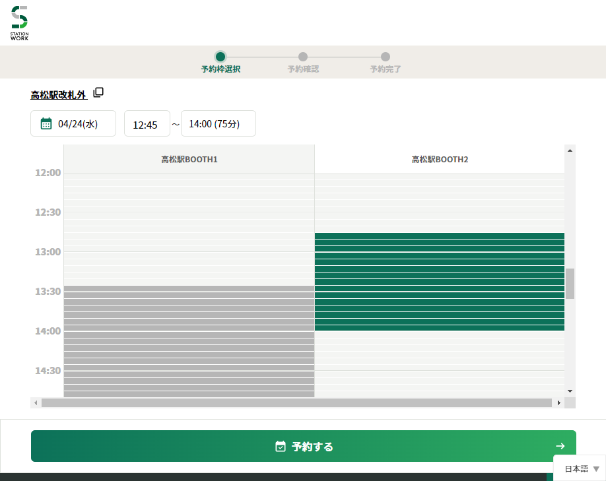This screenshot has height=481, width=606.
Task: Click the horizontal scrollbar thumb of schedule
Action: [296, 402]
